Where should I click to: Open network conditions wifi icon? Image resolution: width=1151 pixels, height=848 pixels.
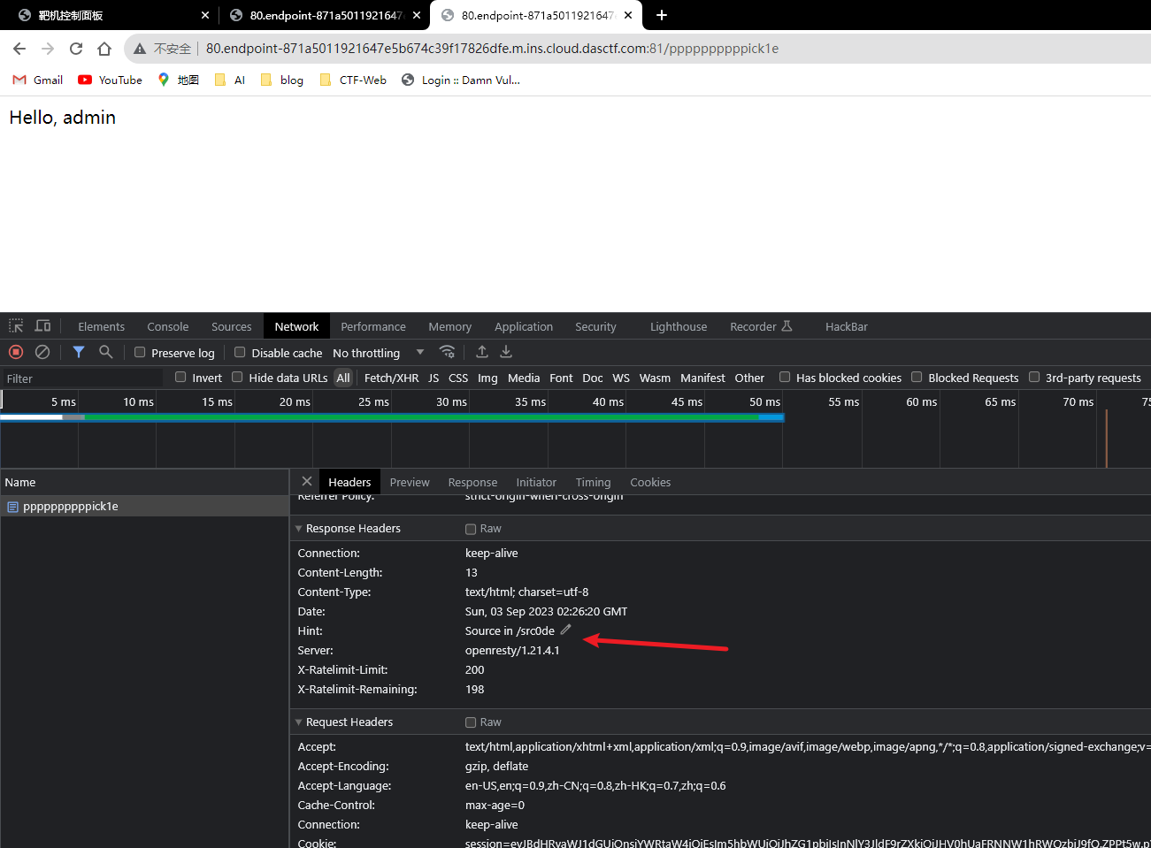pos(448,352)
